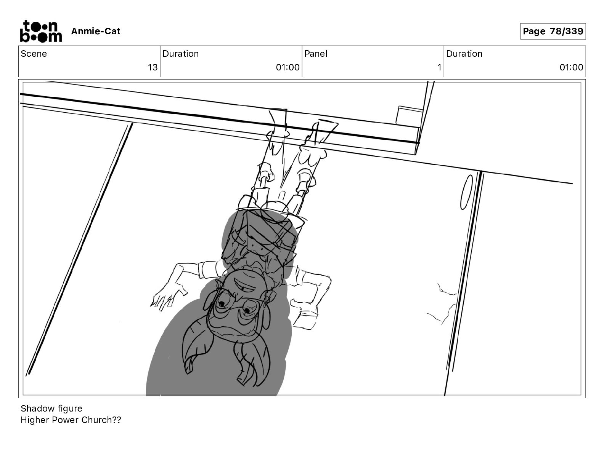Click the Duration label next to Scene
604x466 pixels.
point(181,54)
